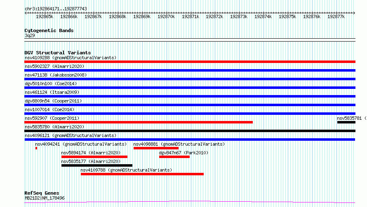Open dgv8809n54 (Cooper2011) variant label

(x=53, y=101)
